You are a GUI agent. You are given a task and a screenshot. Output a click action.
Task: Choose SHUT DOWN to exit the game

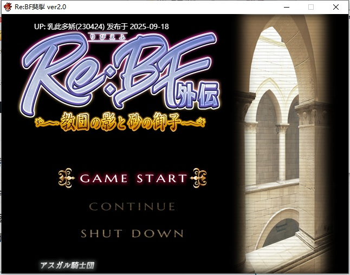click(132, 233)
